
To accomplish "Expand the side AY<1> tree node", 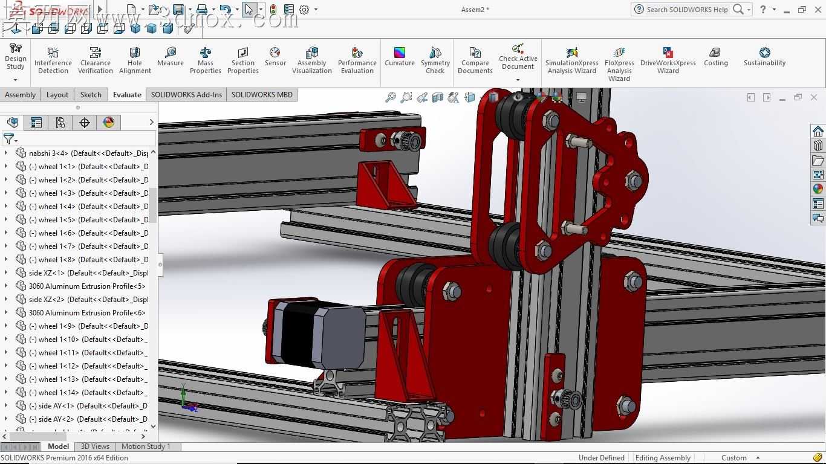I will [6, 406].
